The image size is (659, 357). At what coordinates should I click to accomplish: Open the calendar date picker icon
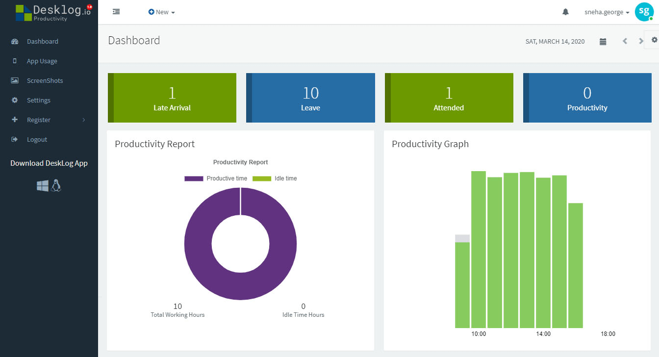(603, 42)
